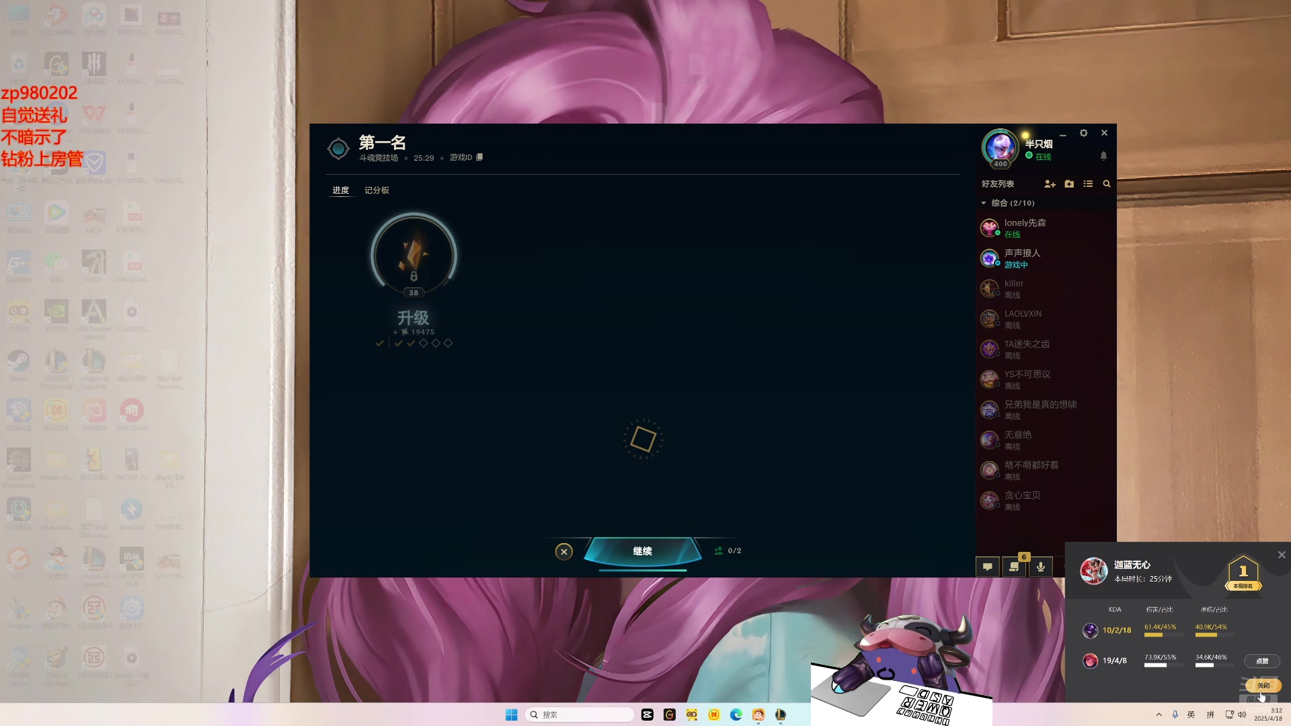Click the 点赞 button in the stats popup
Screen dimensions: 1291x726
coord(1262,661)
